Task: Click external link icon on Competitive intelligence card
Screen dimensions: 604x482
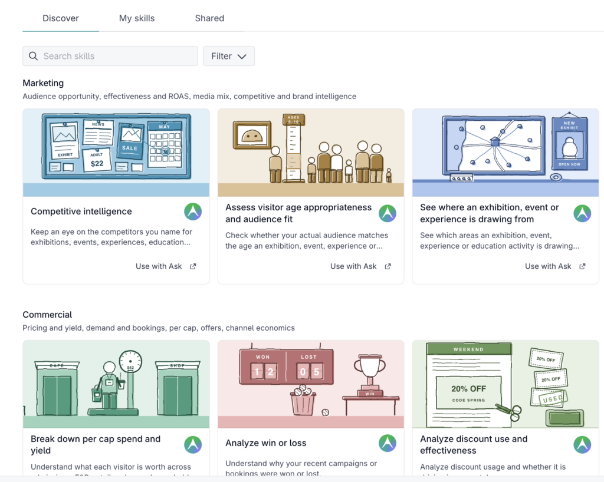Action: point(193,266)
